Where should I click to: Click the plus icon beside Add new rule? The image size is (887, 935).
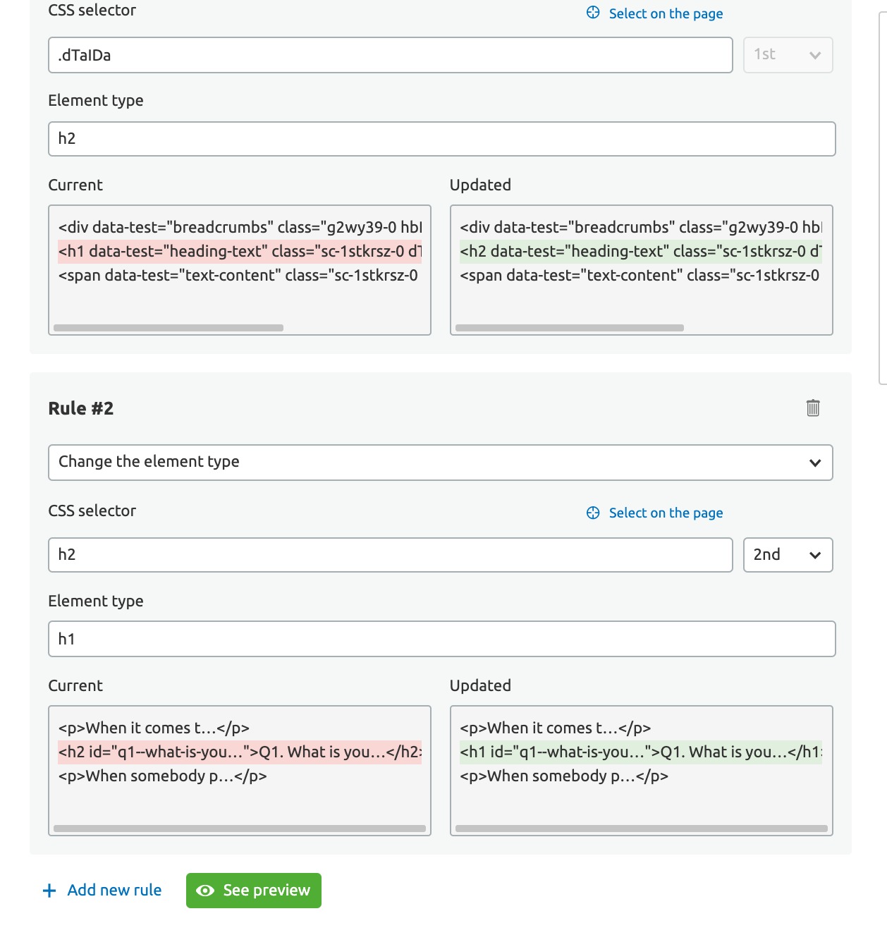(x=49, y=891)
